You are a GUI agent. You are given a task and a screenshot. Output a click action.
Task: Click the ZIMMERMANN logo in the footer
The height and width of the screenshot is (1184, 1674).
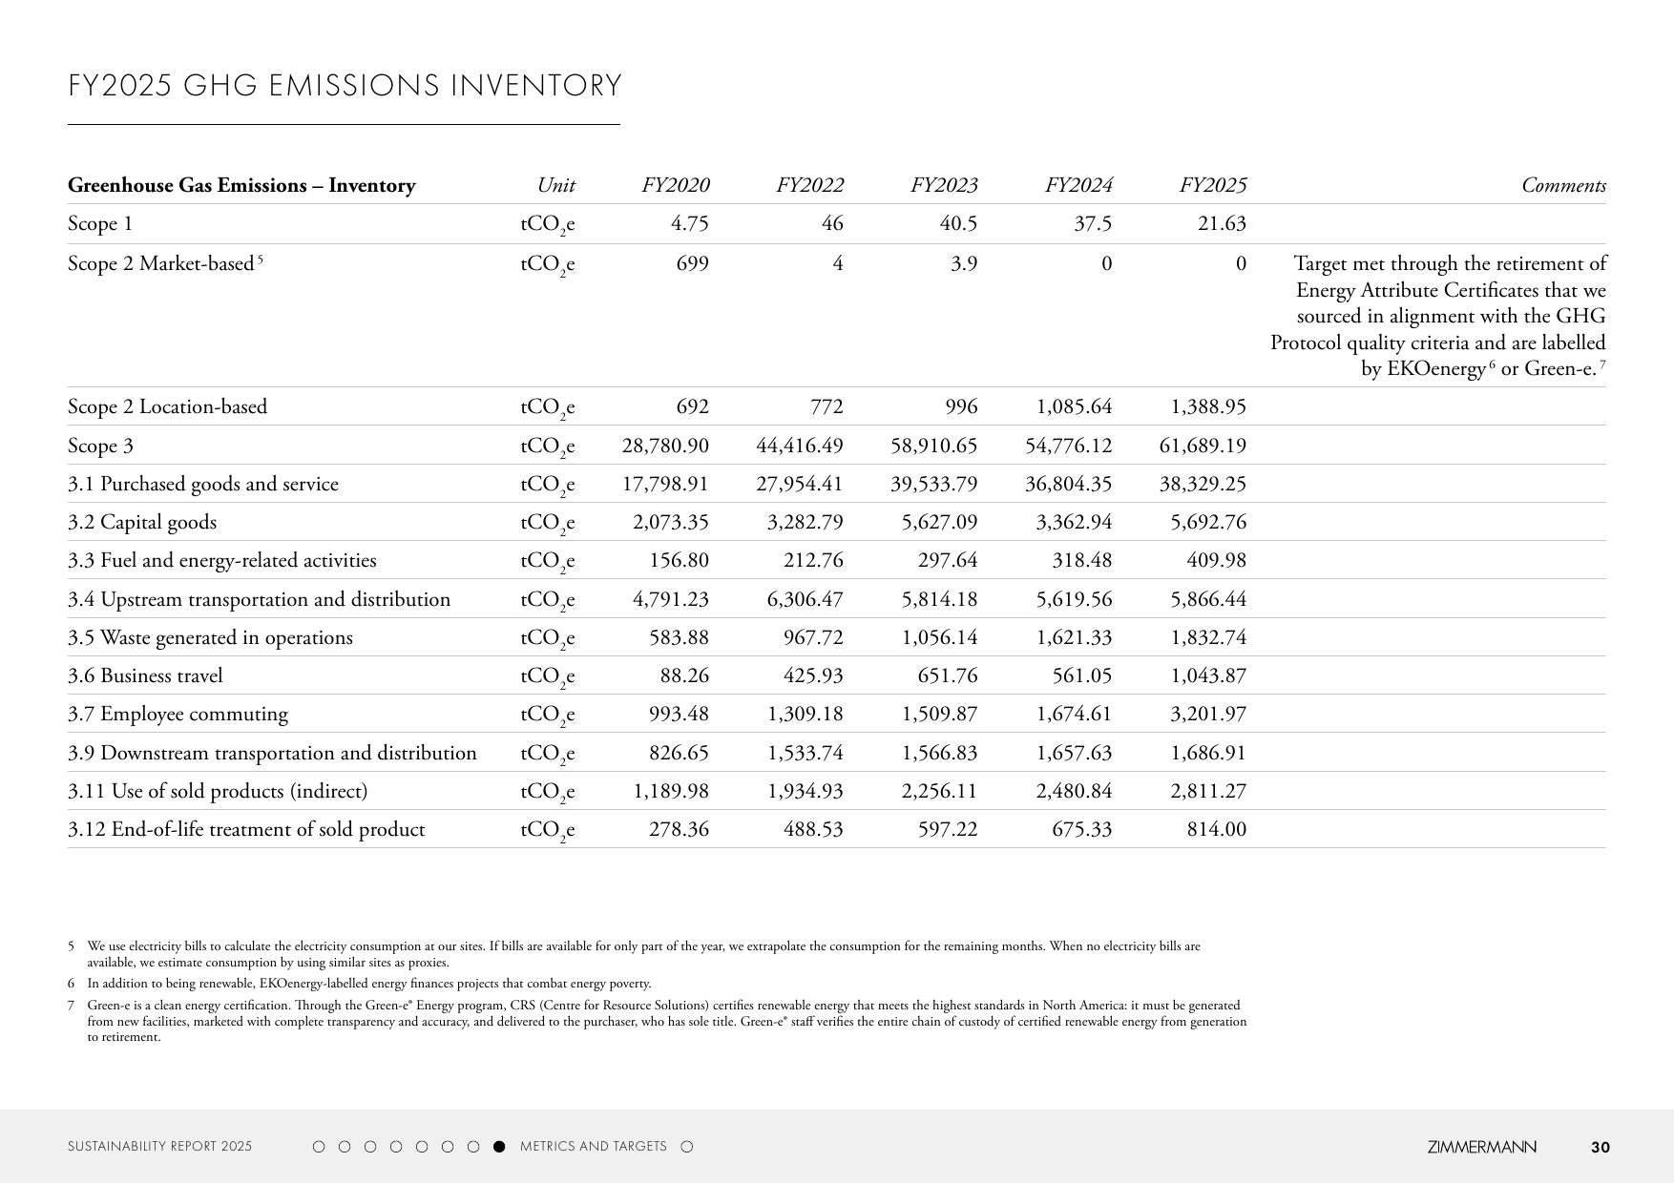[1481, 1148]
